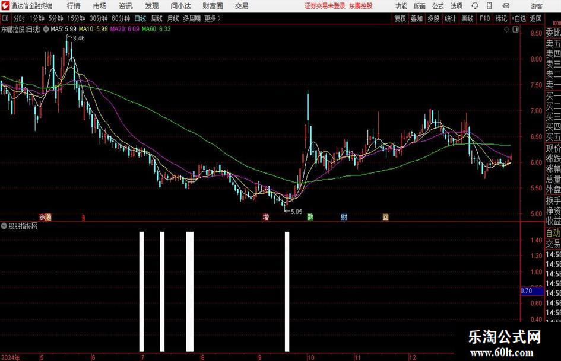Viewport: 561px width, 361px height.
Task: Click the first white signal bar in July
Action: click(141, 291)
